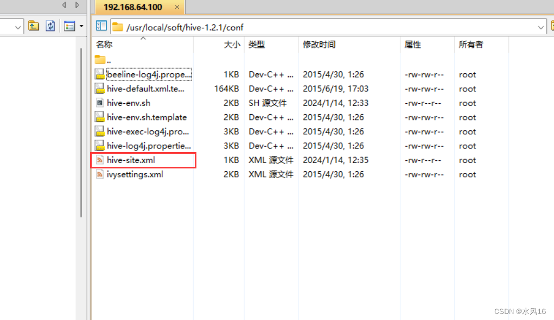
Task: Click the ivysettings.xml file icon
Action: tap(100, 174)
